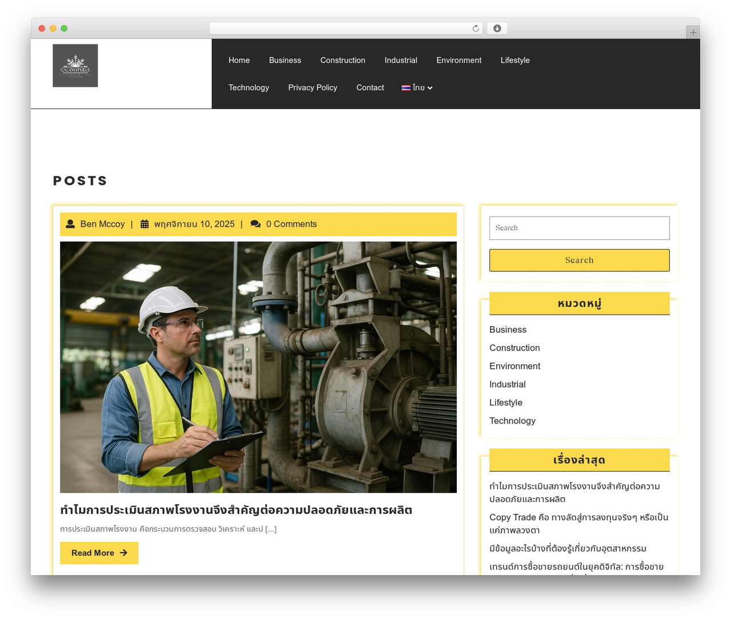This screenshot has width=731, height=619.
Task: Select Industrial in the sidebar categories
Action: [508, 384]
